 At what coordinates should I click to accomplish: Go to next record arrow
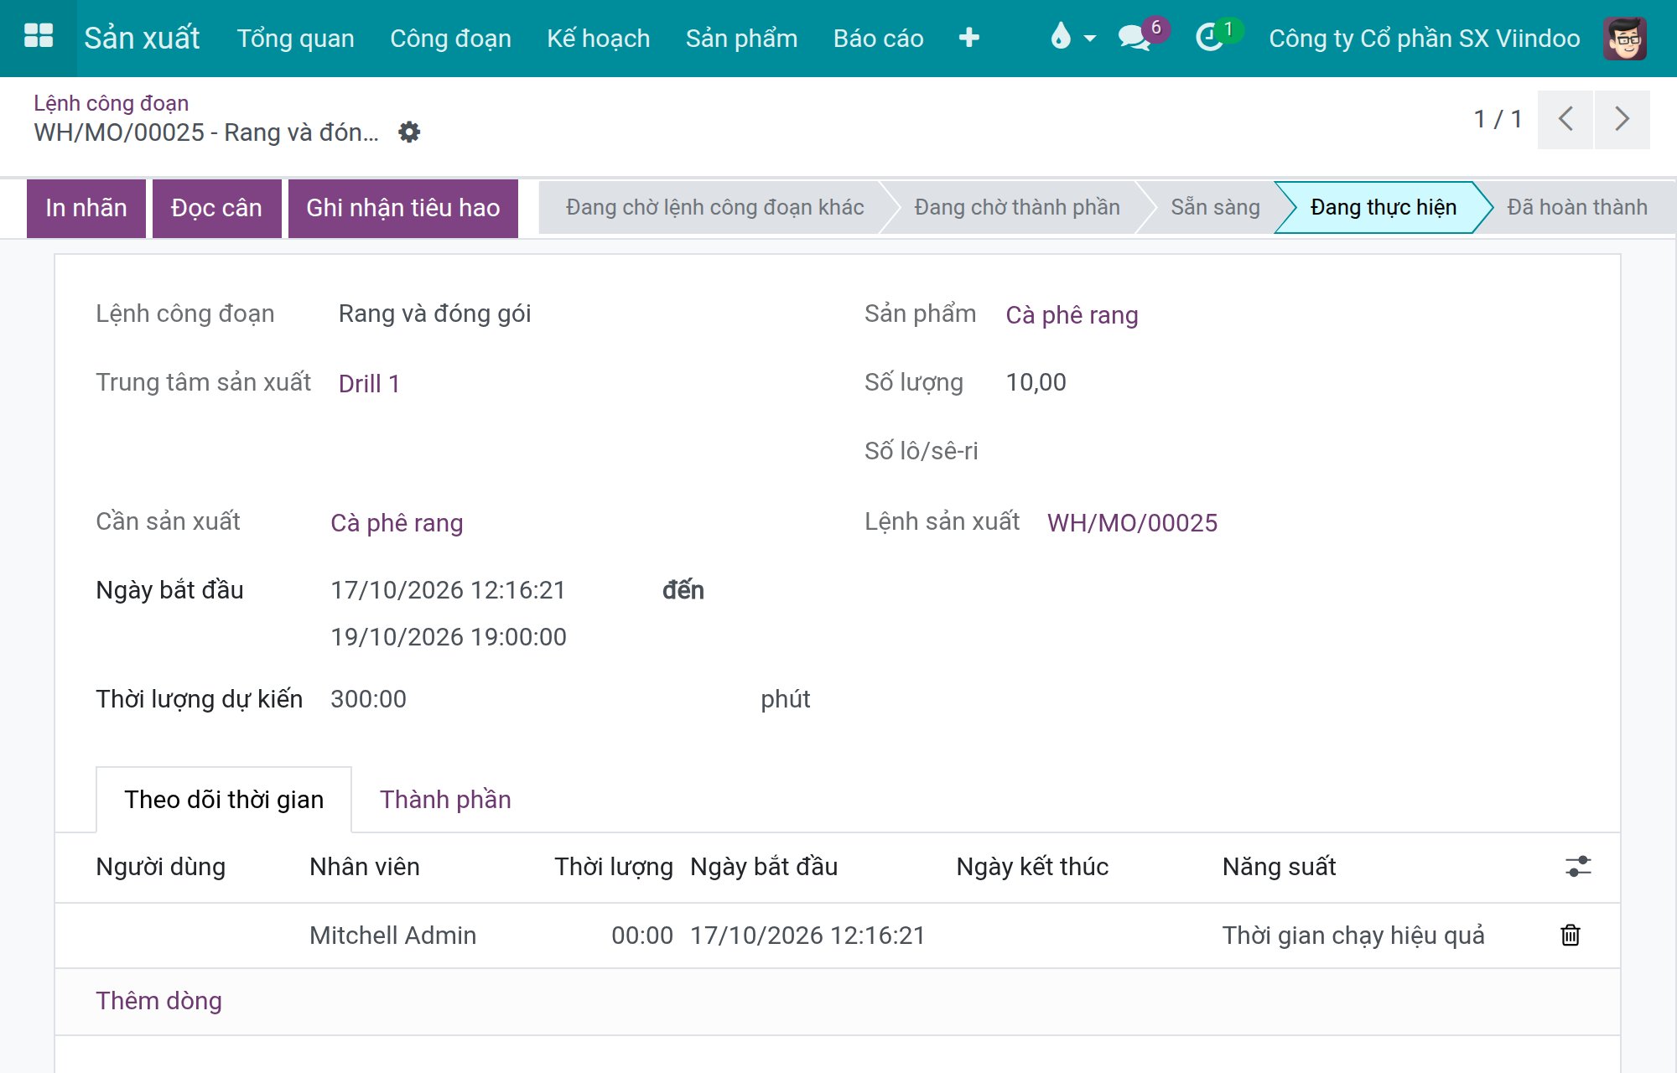tap(1622, 119)
